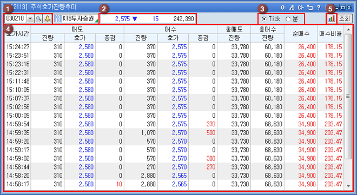Close the 주식호가잔량추이 window
Image resolution: width=357 pixels, height=195 pixels.
(x=349, y=8)
